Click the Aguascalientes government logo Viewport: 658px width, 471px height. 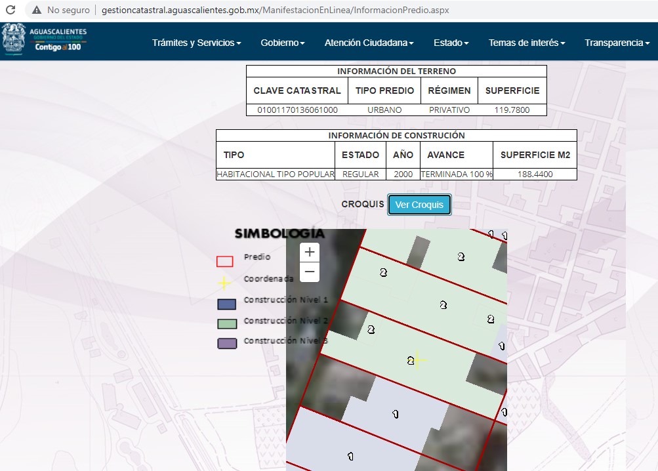point(45,40)
